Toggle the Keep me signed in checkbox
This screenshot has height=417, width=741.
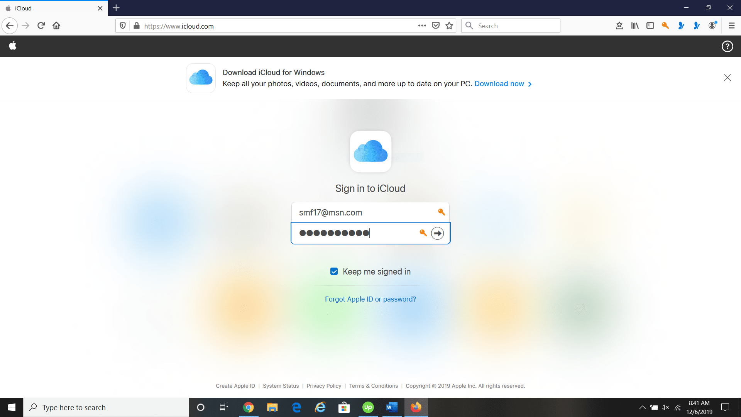pos(334,271)
